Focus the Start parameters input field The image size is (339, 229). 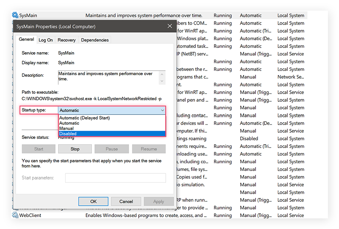click(115, 178)
